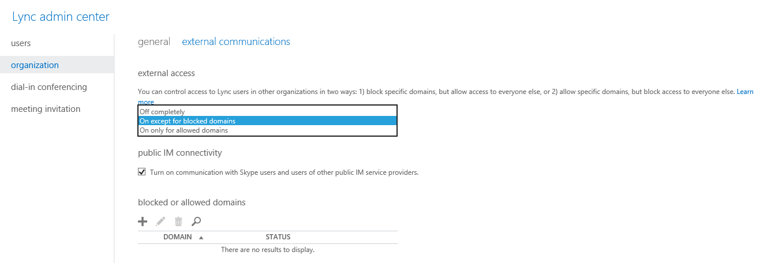Switch to the general tab
Viewport: 767px width, 263px height.
[x=154, y=42]
